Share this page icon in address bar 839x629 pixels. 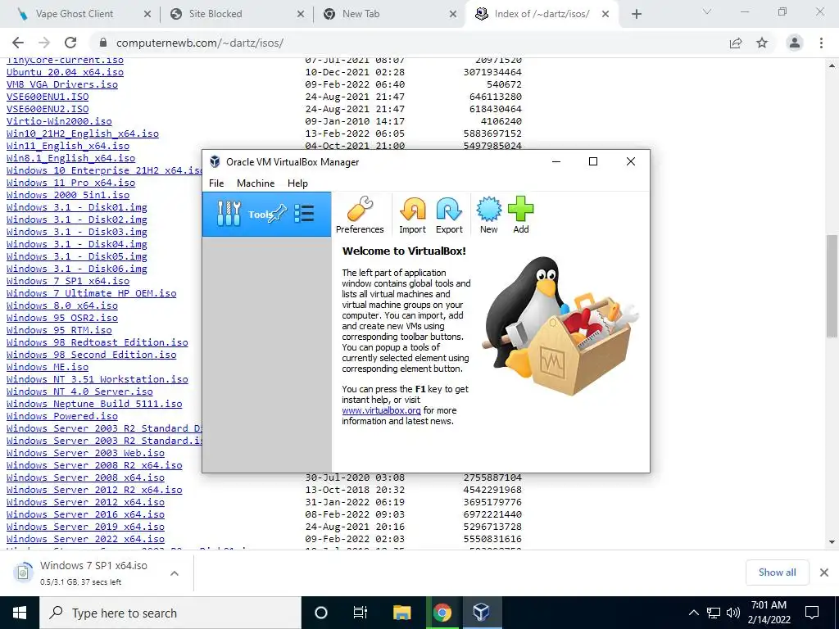(x=736, y=43)
